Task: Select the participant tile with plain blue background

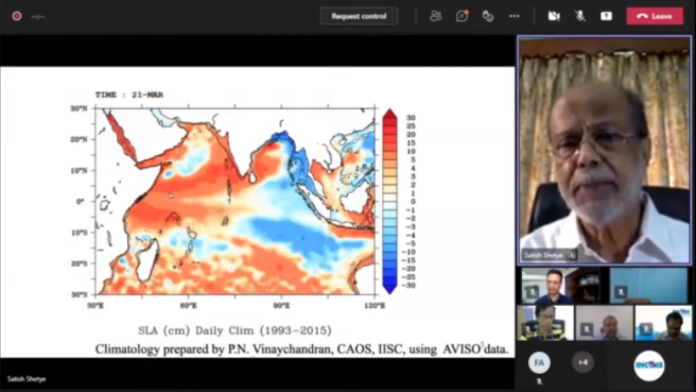Action: [x=648, y=286]
